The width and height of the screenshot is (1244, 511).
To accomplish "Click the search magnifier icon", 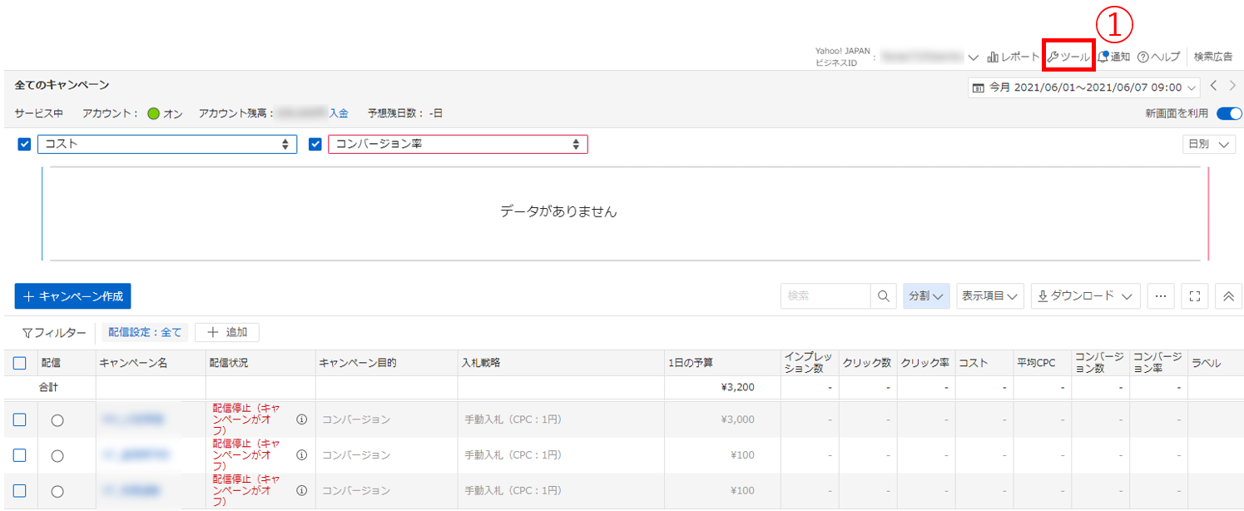I will [882, 295].
